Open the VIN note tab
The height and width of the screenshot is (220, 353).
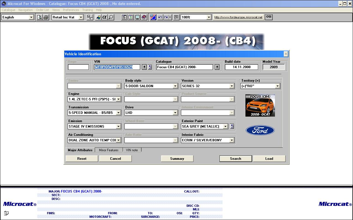tap(132, 150)
